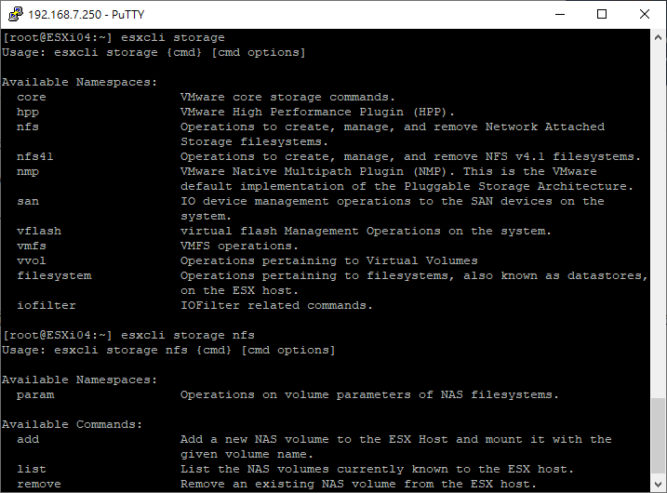Click the 'add' command entry
Screen dimensions: 667x493
pos(28,439)
